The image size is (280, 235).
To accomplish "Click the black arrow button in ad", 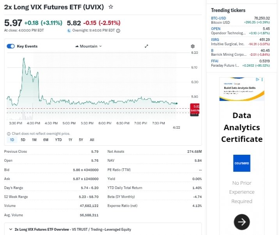I will 241,222.
